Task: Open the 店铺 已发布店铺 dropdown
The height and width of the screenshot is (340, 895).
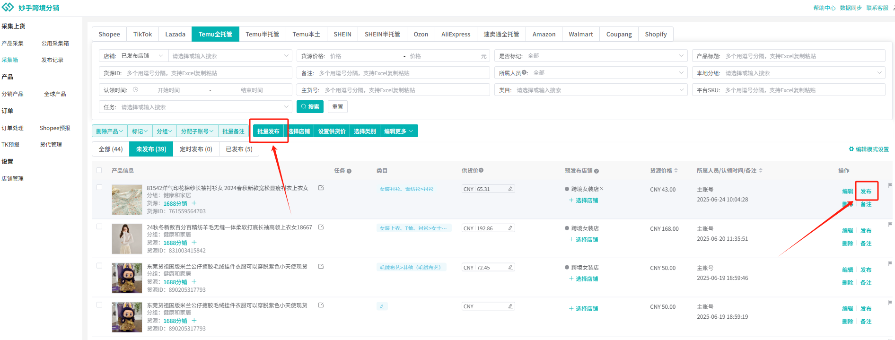Action: coord(142,56)
